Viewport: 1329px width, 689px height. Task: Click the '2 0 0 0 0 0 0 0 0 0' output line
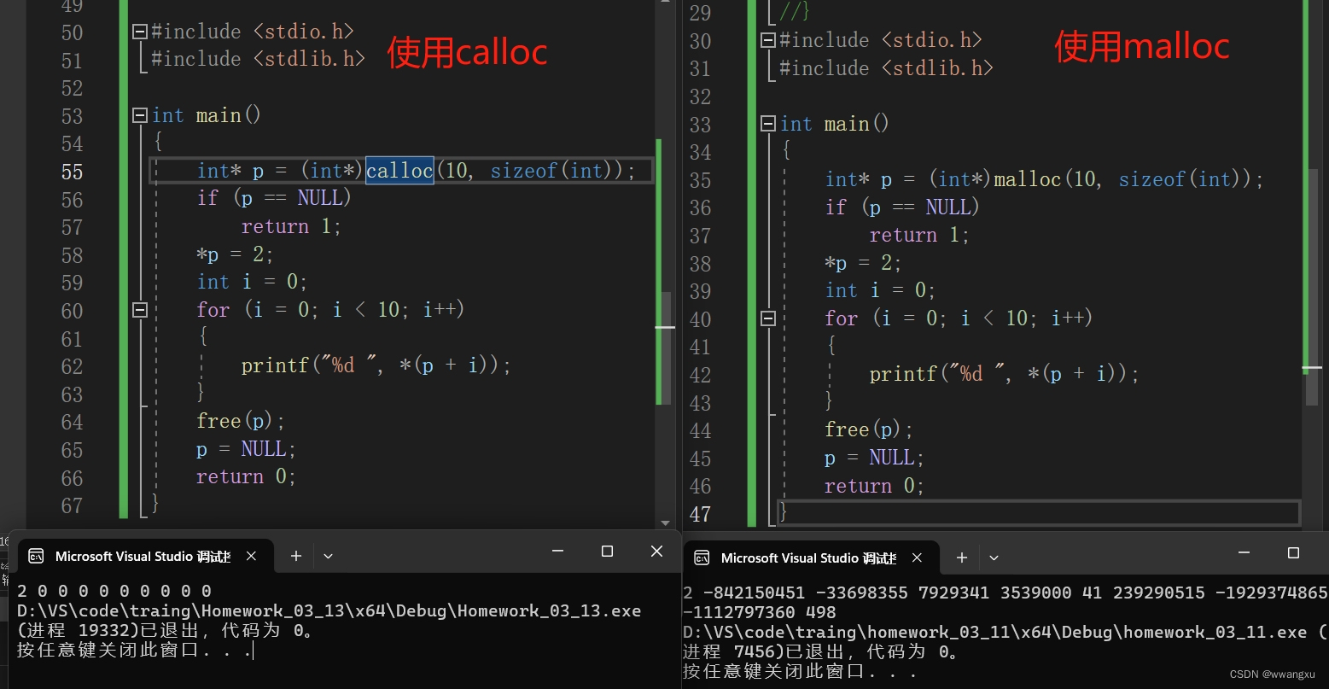[114, 591]
